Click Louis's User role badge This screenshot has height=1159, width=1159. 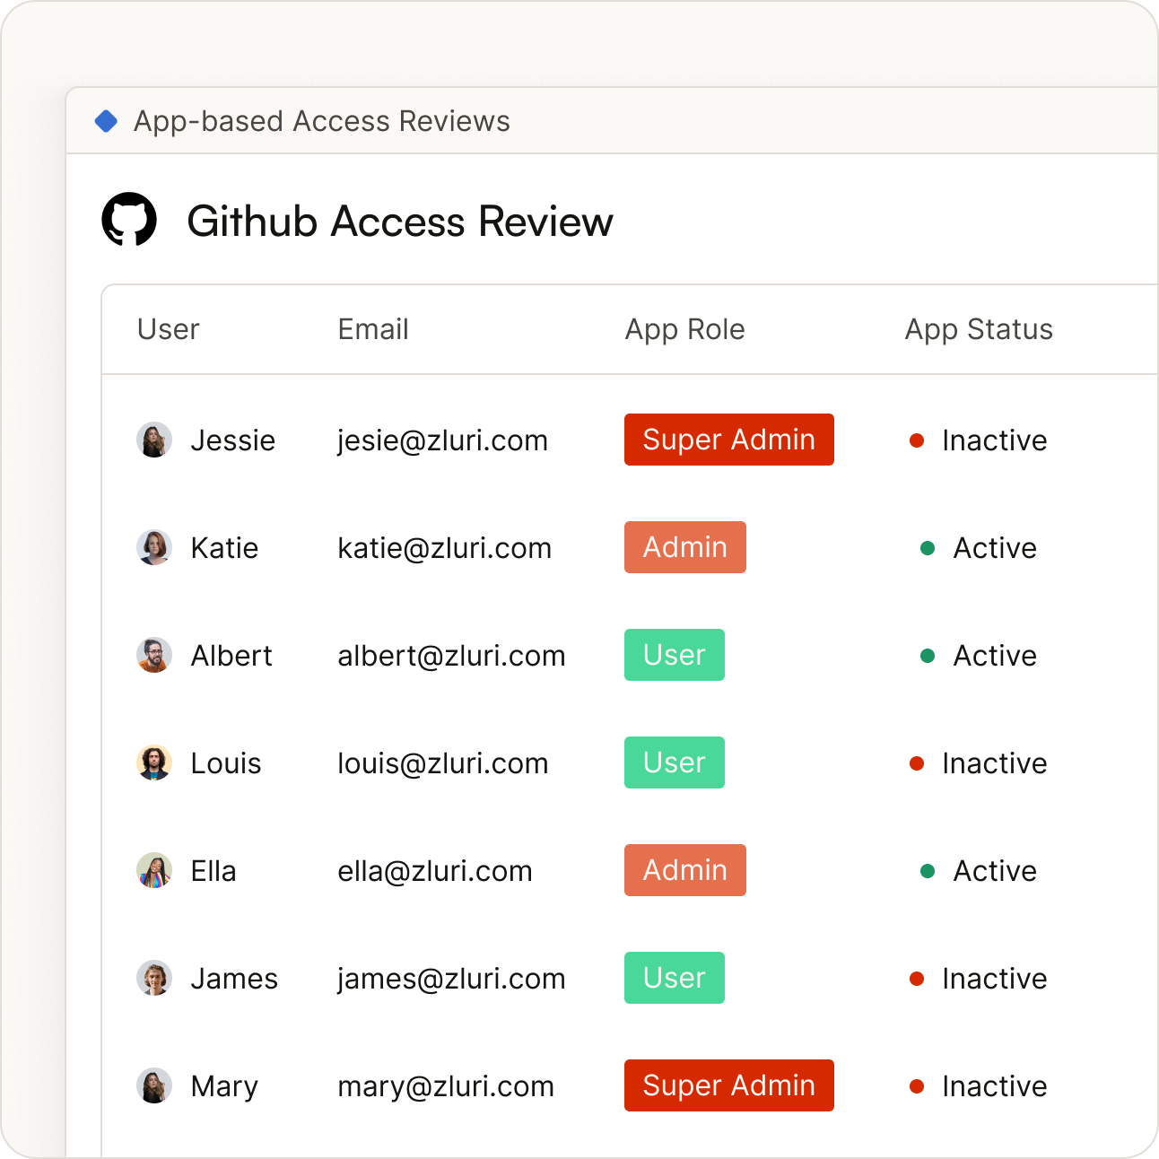pos(675,762)
